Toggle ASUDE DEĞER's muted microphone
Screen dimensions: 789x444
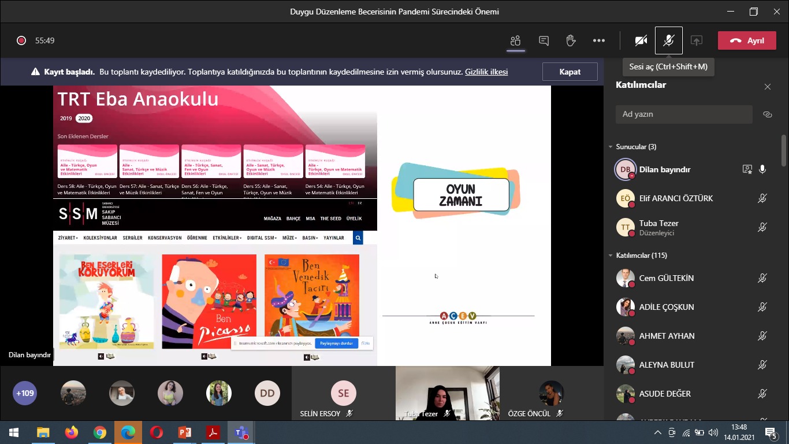(x=762, y=394)
